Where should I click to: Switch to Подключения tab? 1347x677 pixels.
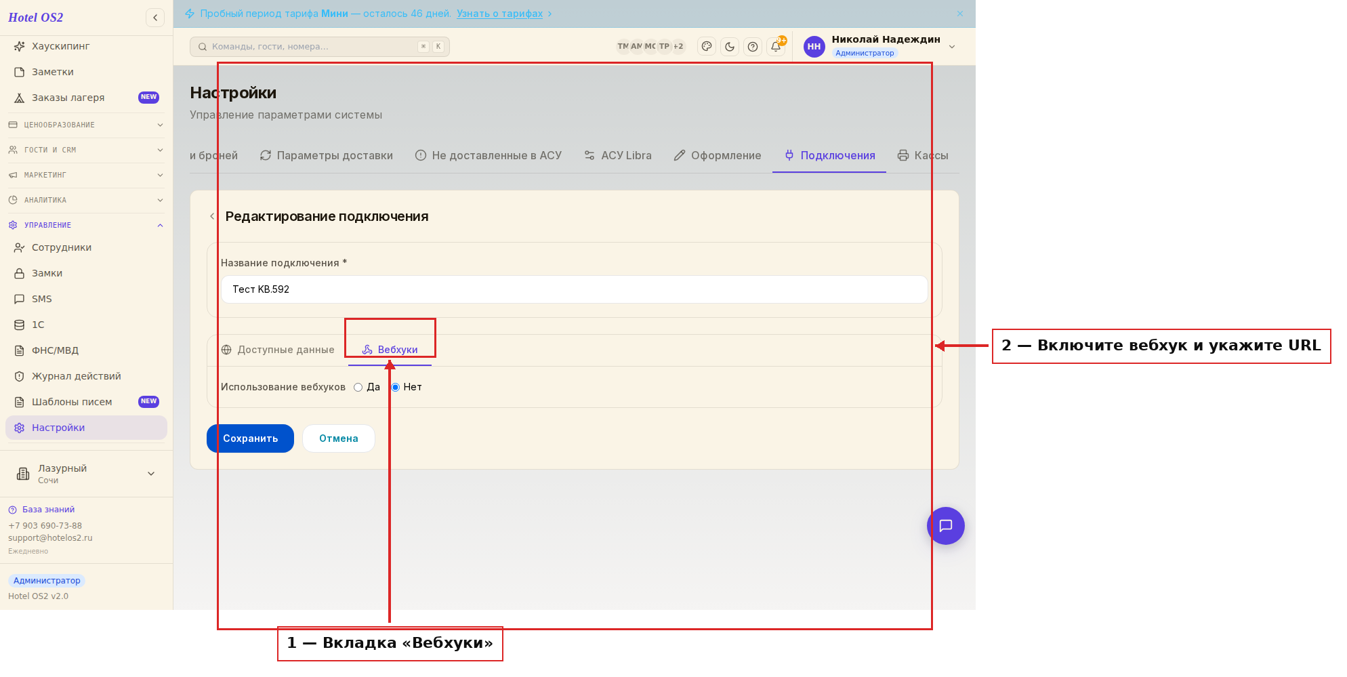pyautogui.click(x=830, y=155)
